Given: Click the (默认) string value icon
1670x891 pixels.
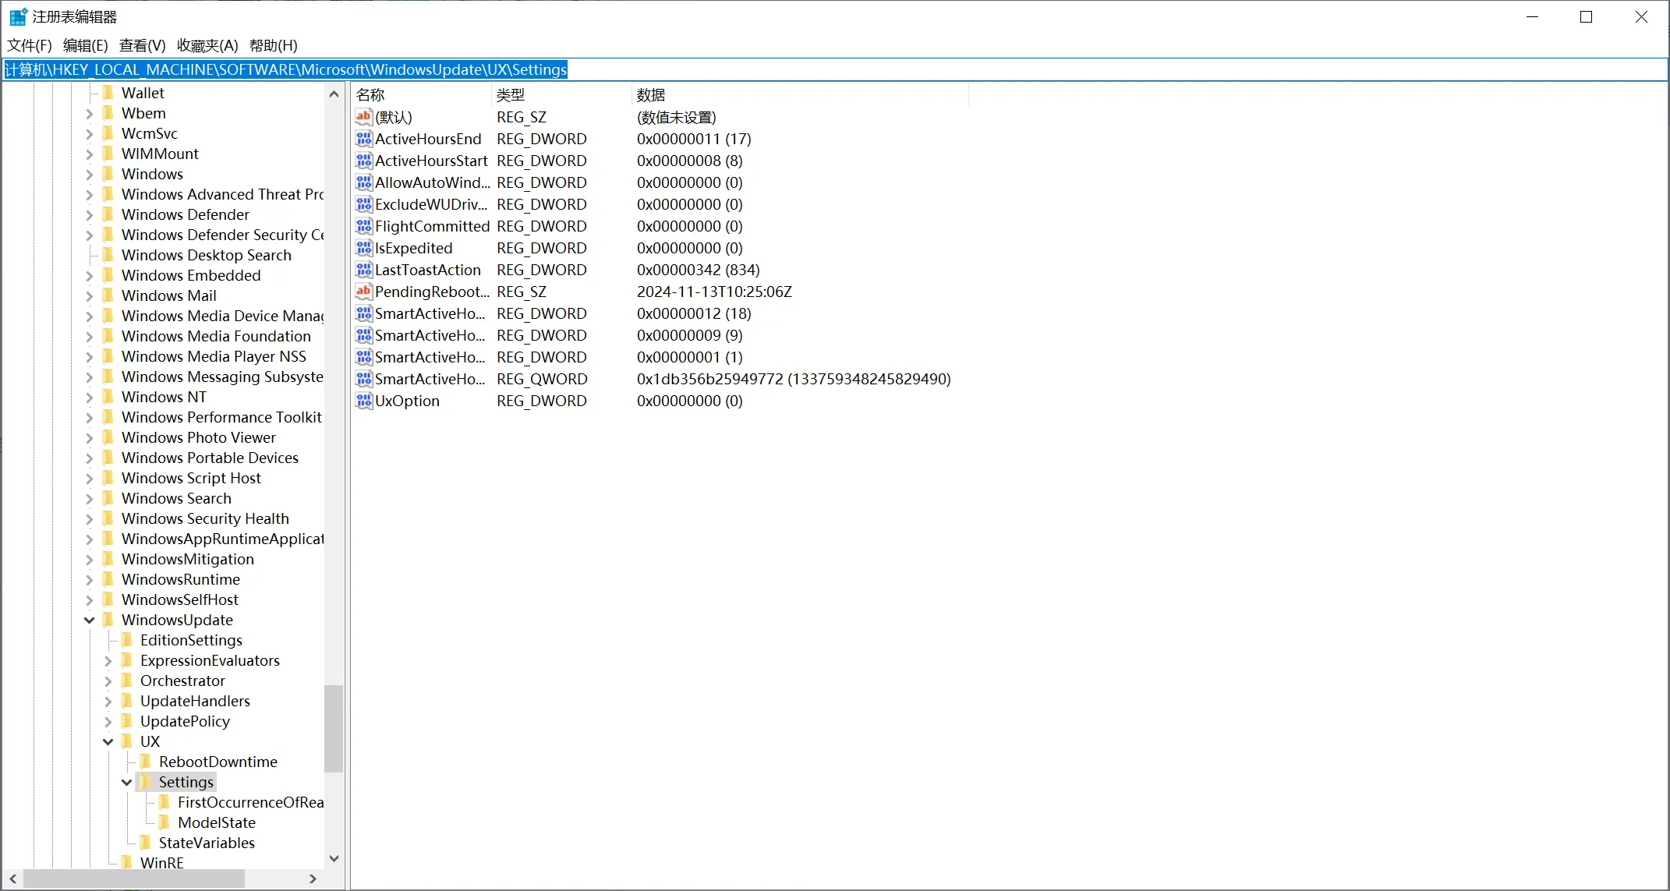Looking at the screenshot, I should click(x=363, y=117).
